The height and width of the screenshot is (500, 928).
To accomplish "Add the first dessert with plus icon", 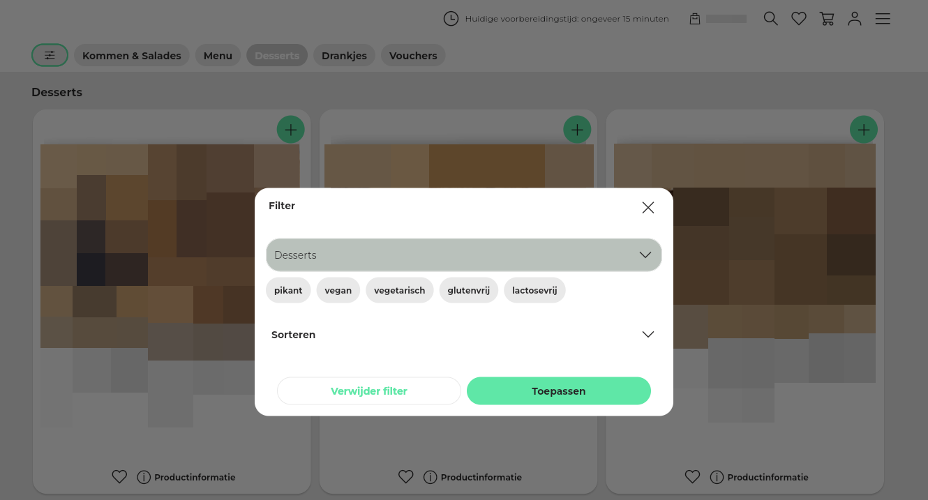I will tap(290, 130).
